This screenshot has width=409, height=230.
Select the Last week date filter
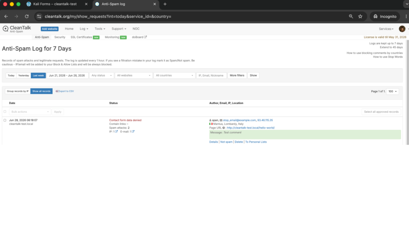pos(38,75)
